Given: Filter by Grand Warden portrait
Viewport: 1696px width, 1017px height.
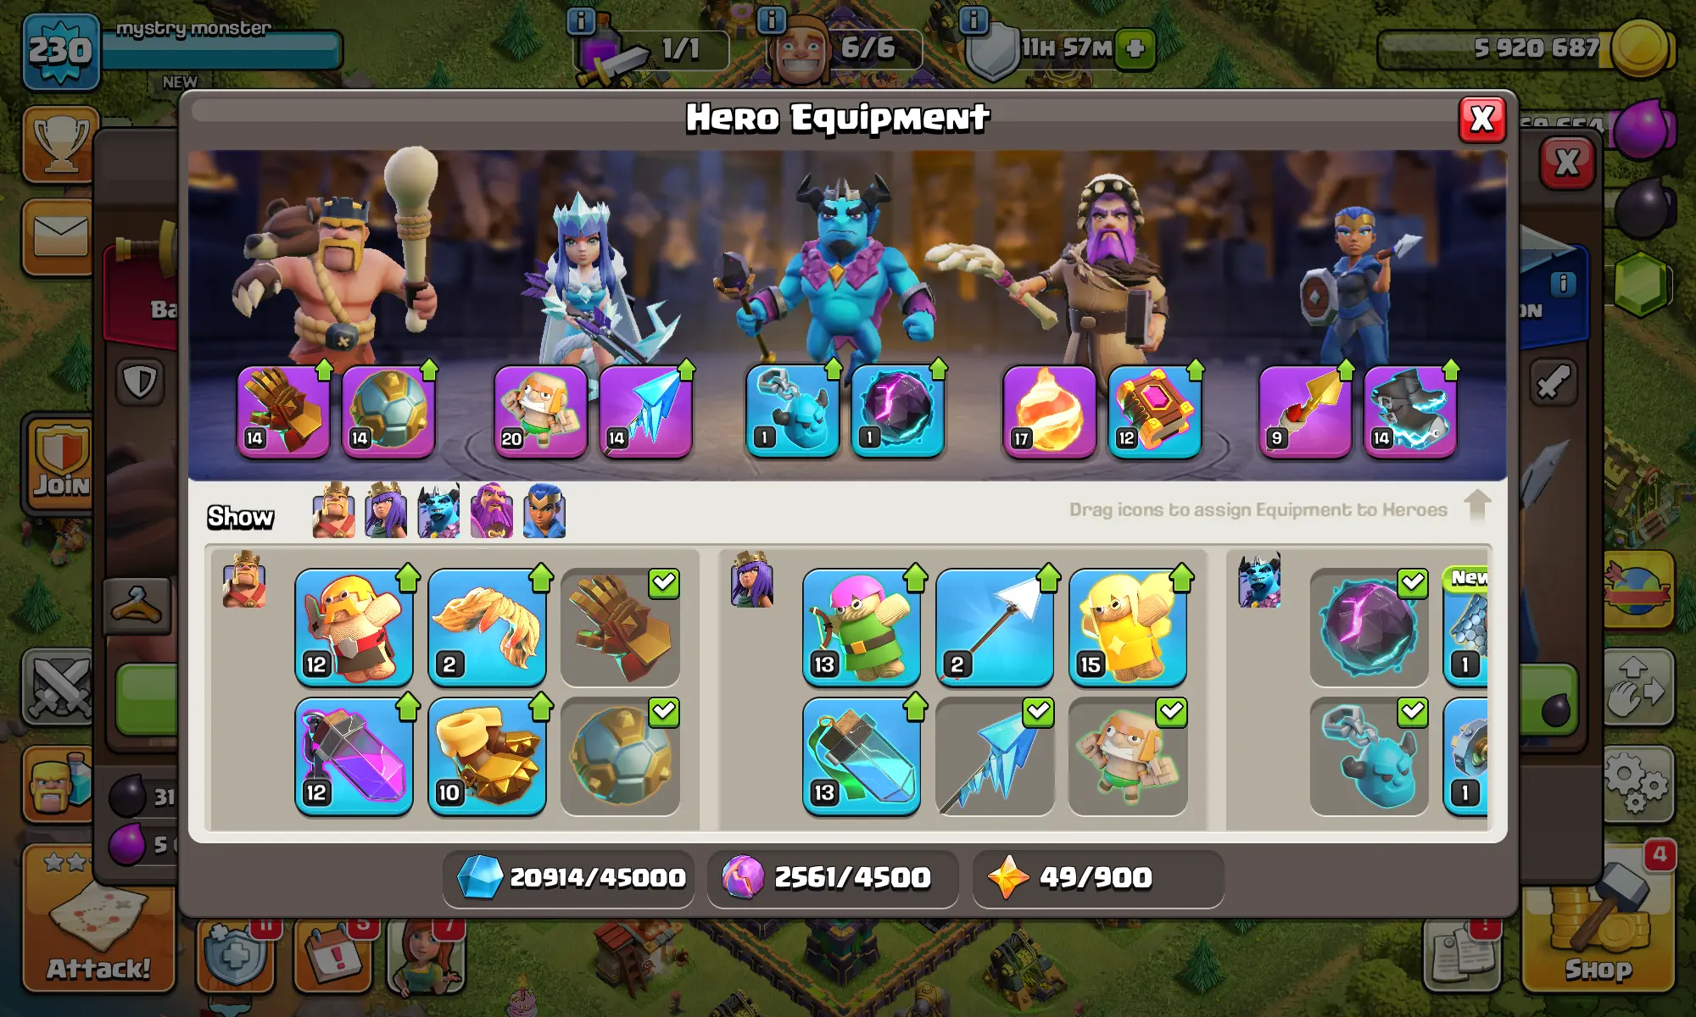Looking at the screenshot, I should pos(492,511).
